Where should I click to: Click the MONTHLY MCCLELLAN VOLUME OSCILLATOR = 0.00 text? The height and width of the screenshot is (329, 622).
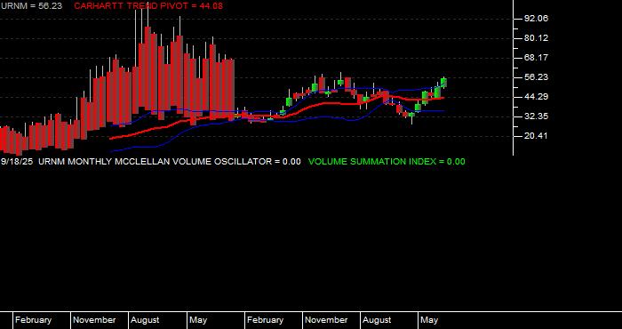tap(184, 162)
